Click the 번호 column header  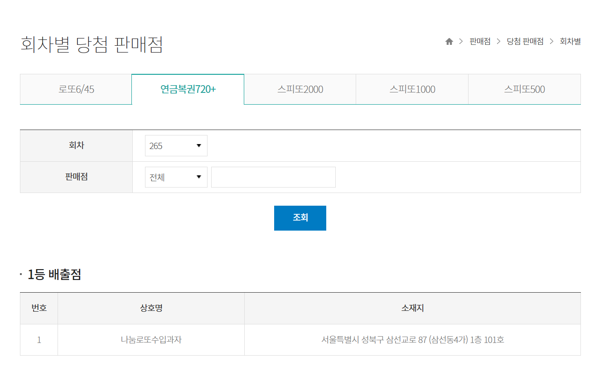pyautogui.click(x=39, y=309)
